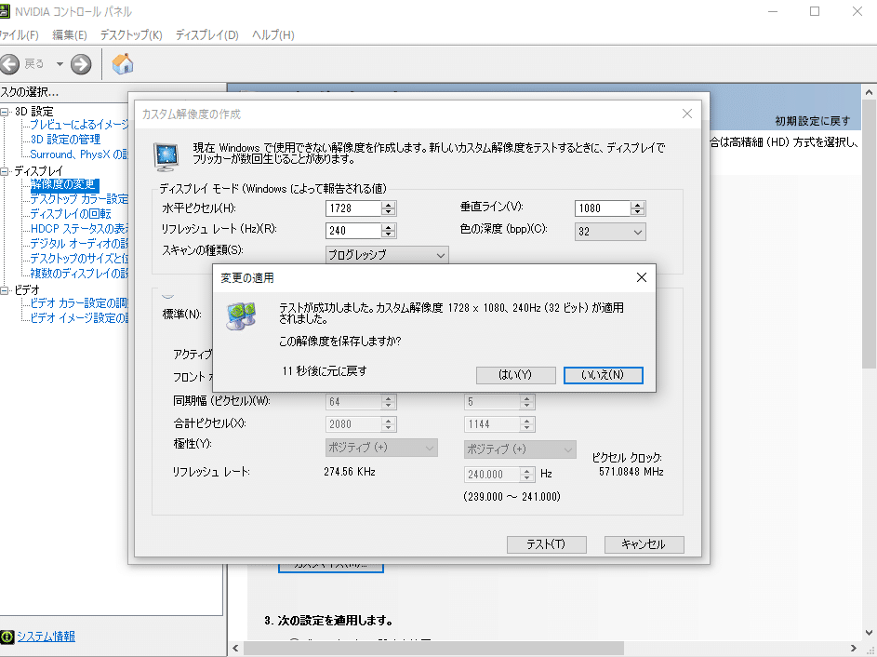The image size is (877, 657).
Task: Click はい(Y) to save the resolution
Action: (515, 375)
